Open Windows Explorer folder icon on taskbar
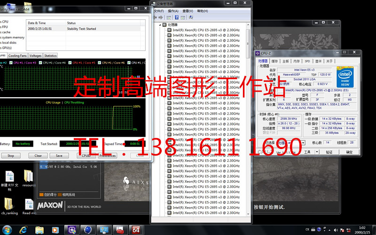 pyautogui.click(x=39, y=230)
